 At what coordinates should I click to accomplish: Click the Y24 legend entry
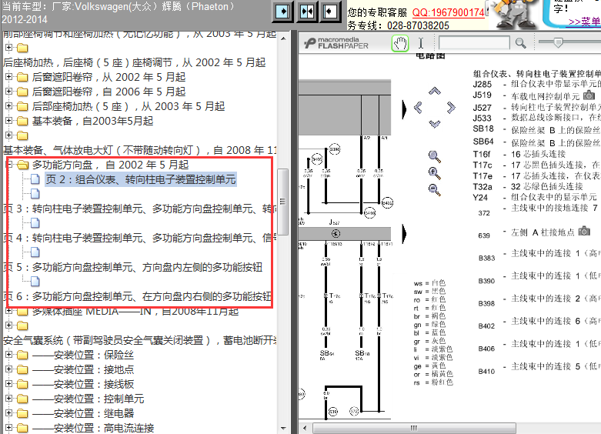pos(480,198)
